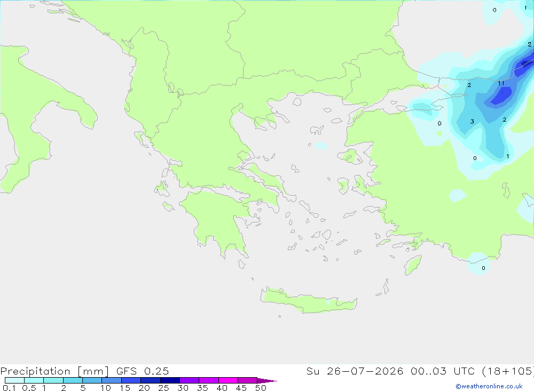Click the legend scale label 25
The image size is (534, 391).
[163, 388]
